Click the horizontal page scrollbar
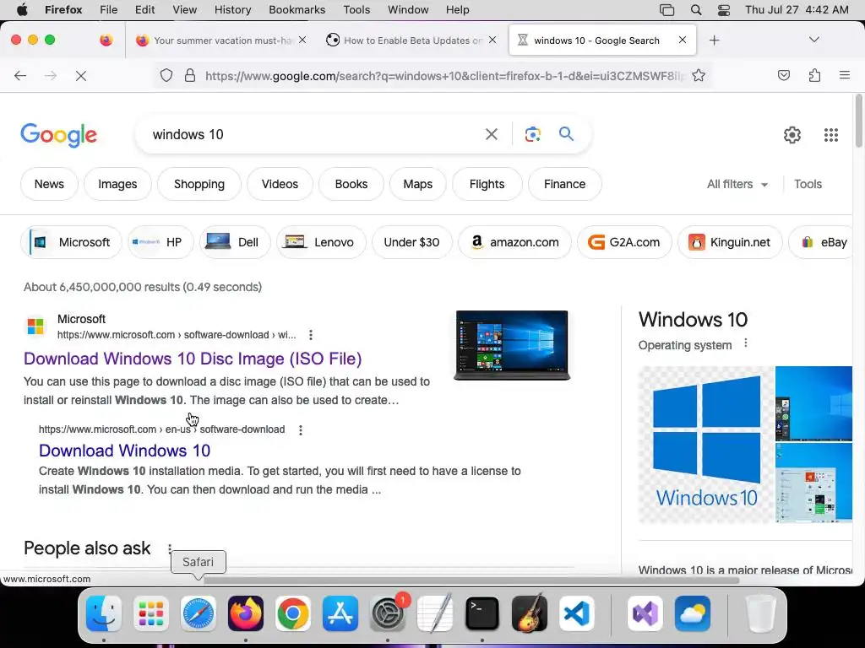This screenshot has width=865, height=648. point(471,580)
